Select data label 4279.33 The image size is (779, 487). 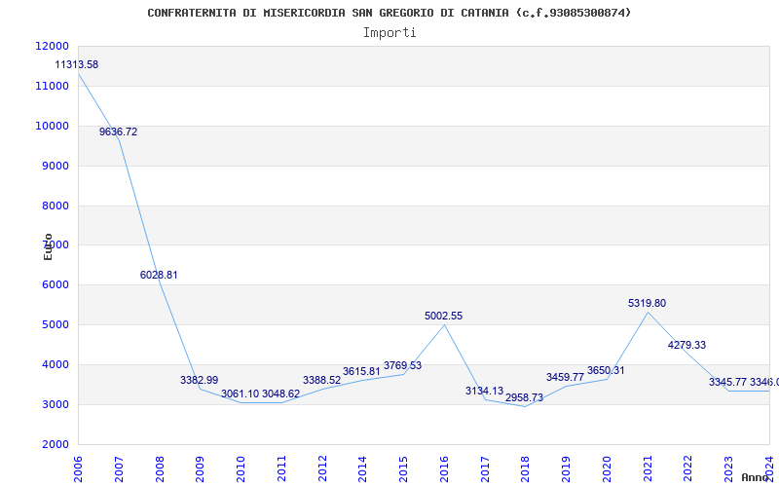pyautogui.click(x=687, y=346)
